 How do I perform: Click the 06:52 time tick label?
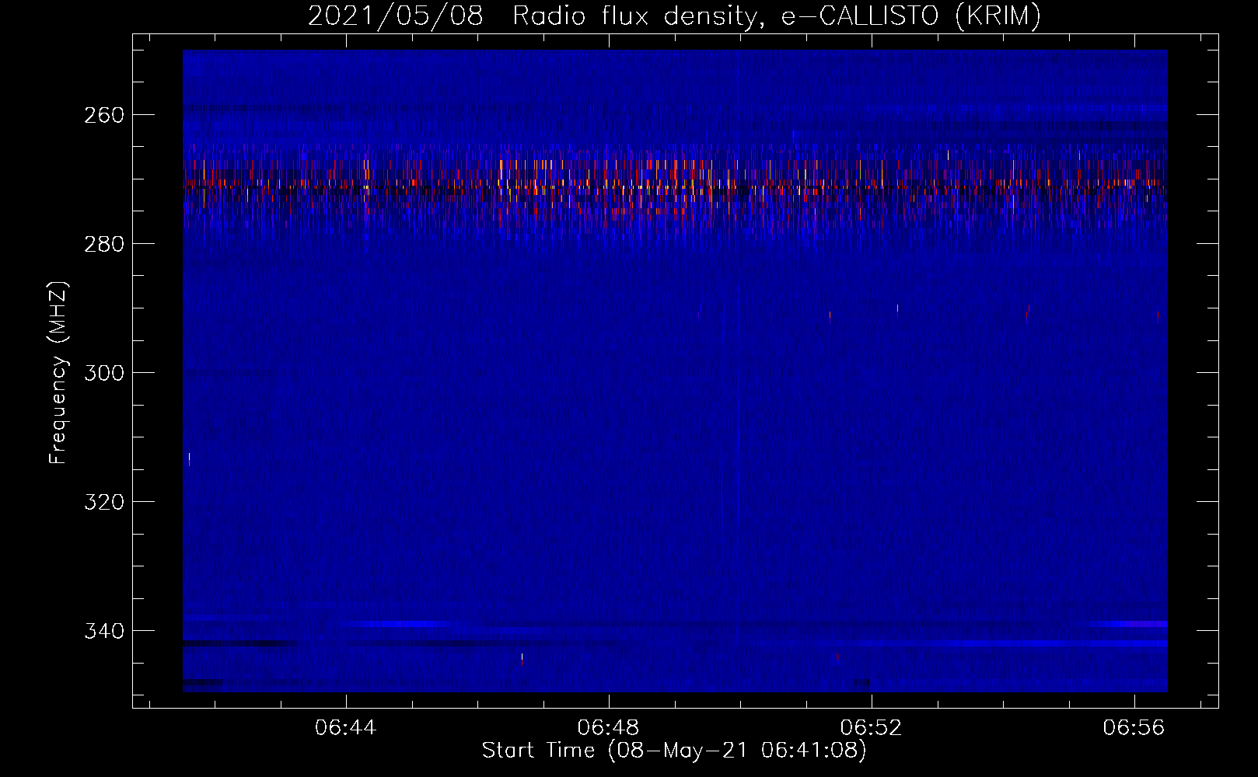tap(872, 728)
